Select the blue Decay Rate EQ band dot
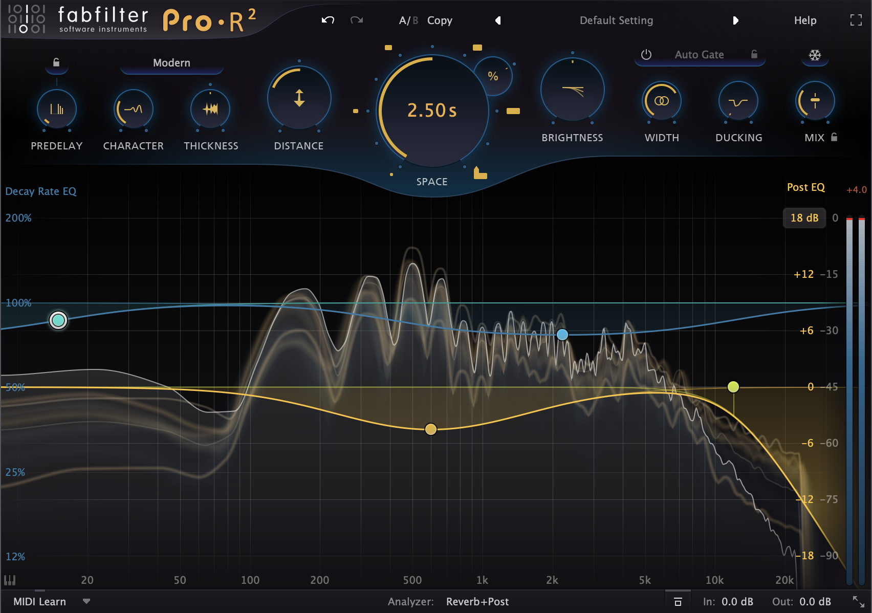Viewport: 872px width, 613px height. click(x=562, y=335)
